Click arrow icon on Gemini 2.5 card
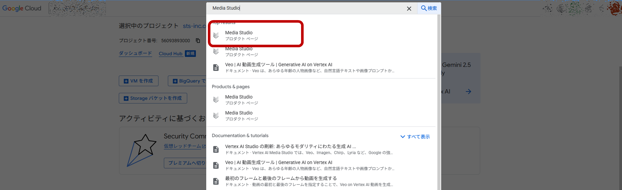 coord(469,92)
